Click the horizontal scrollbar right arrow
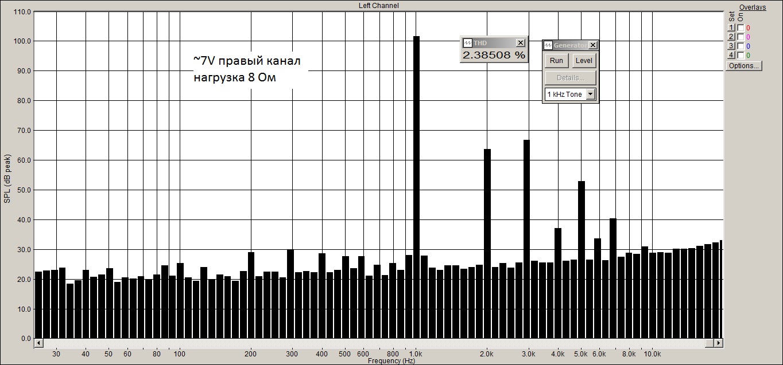This screenshot has height=365, width=783. point(718,343)
